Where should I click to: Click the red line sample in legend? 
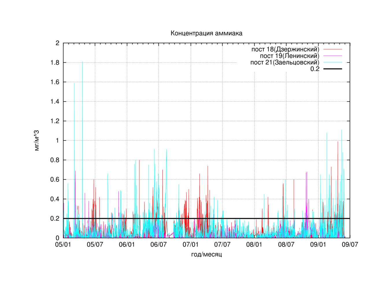pos(332,49)
